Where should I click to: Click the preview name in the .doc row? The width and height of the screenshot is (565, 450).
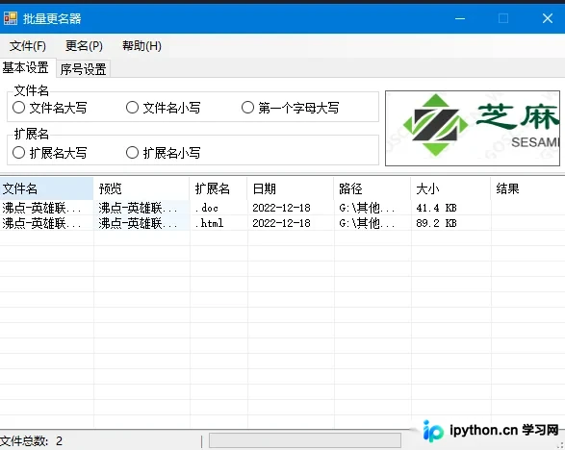[138, 208]
